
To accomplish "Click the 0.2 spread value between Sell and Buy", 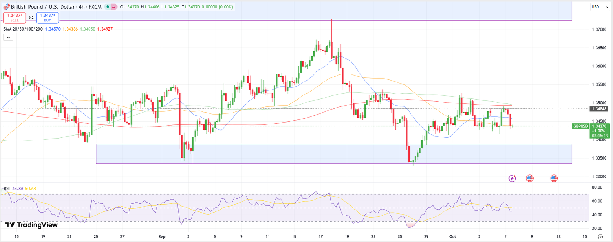I will (31, 18).
